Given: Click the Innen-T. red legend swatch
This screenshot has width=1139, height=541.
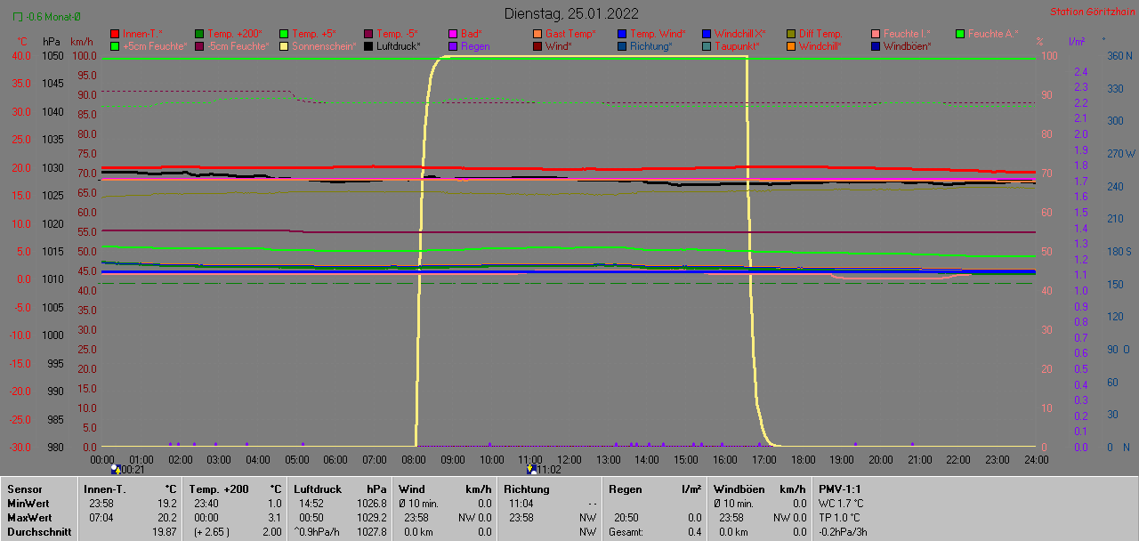Looking at the screenshot, I should (115, 34).
